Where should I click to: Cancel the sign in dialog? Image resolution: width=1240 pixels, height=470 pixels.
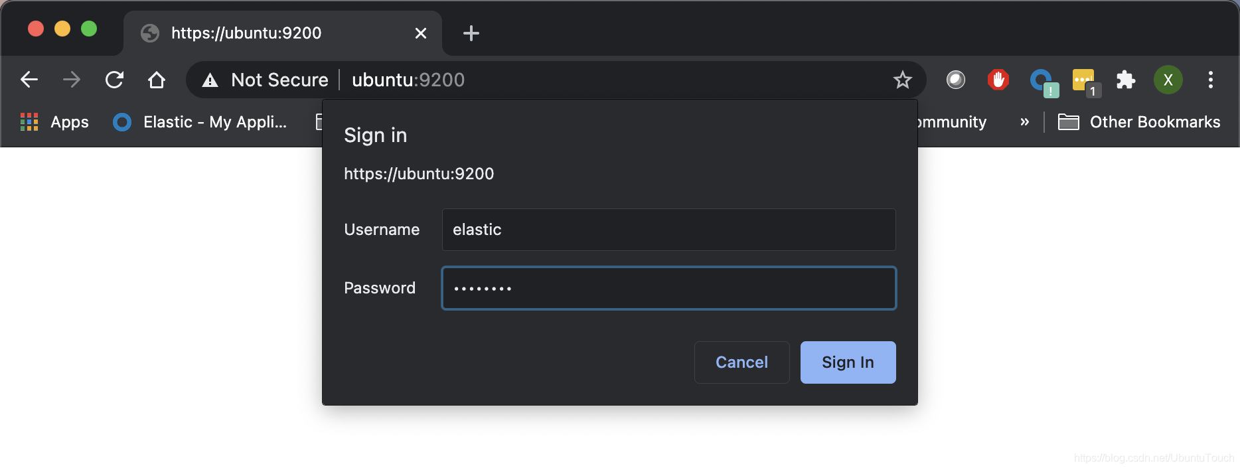(741, 362)
